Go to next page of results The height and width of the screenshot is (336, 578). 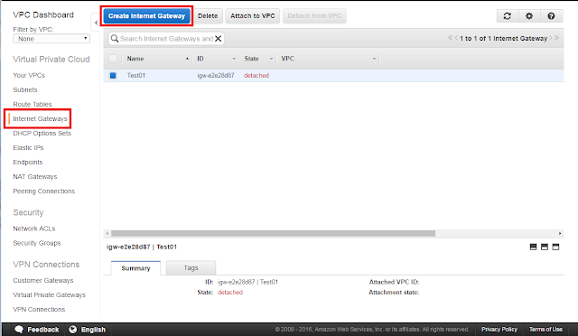click(x=551, y=38)
